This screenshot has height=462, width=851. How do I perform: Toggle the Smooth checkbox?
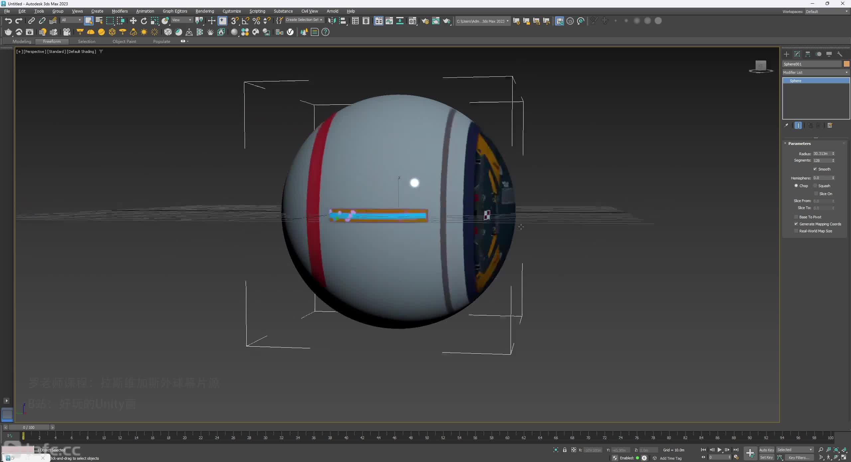tap(815, 169)
